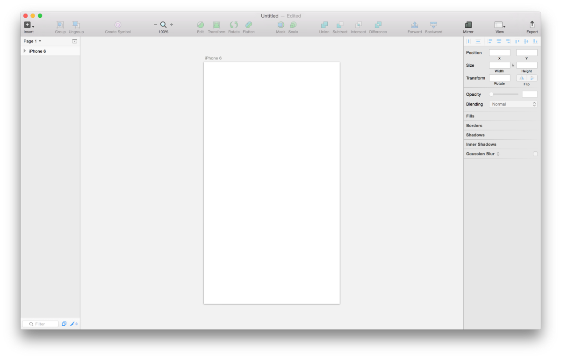The height and width of the screenshot is (358, 561).
Task: Click the Y position field
Action: coord(527,53)
